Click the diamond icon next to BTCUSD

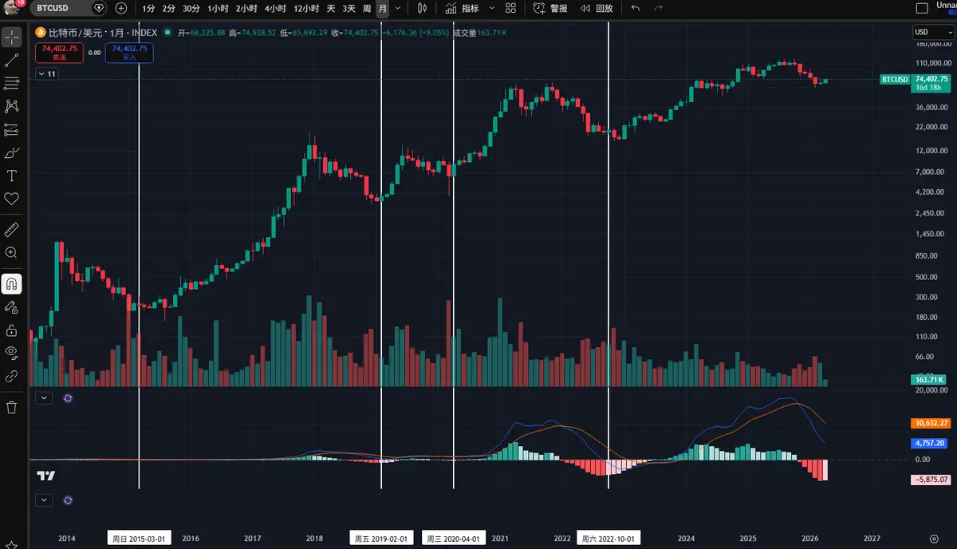tap(99, 8)
